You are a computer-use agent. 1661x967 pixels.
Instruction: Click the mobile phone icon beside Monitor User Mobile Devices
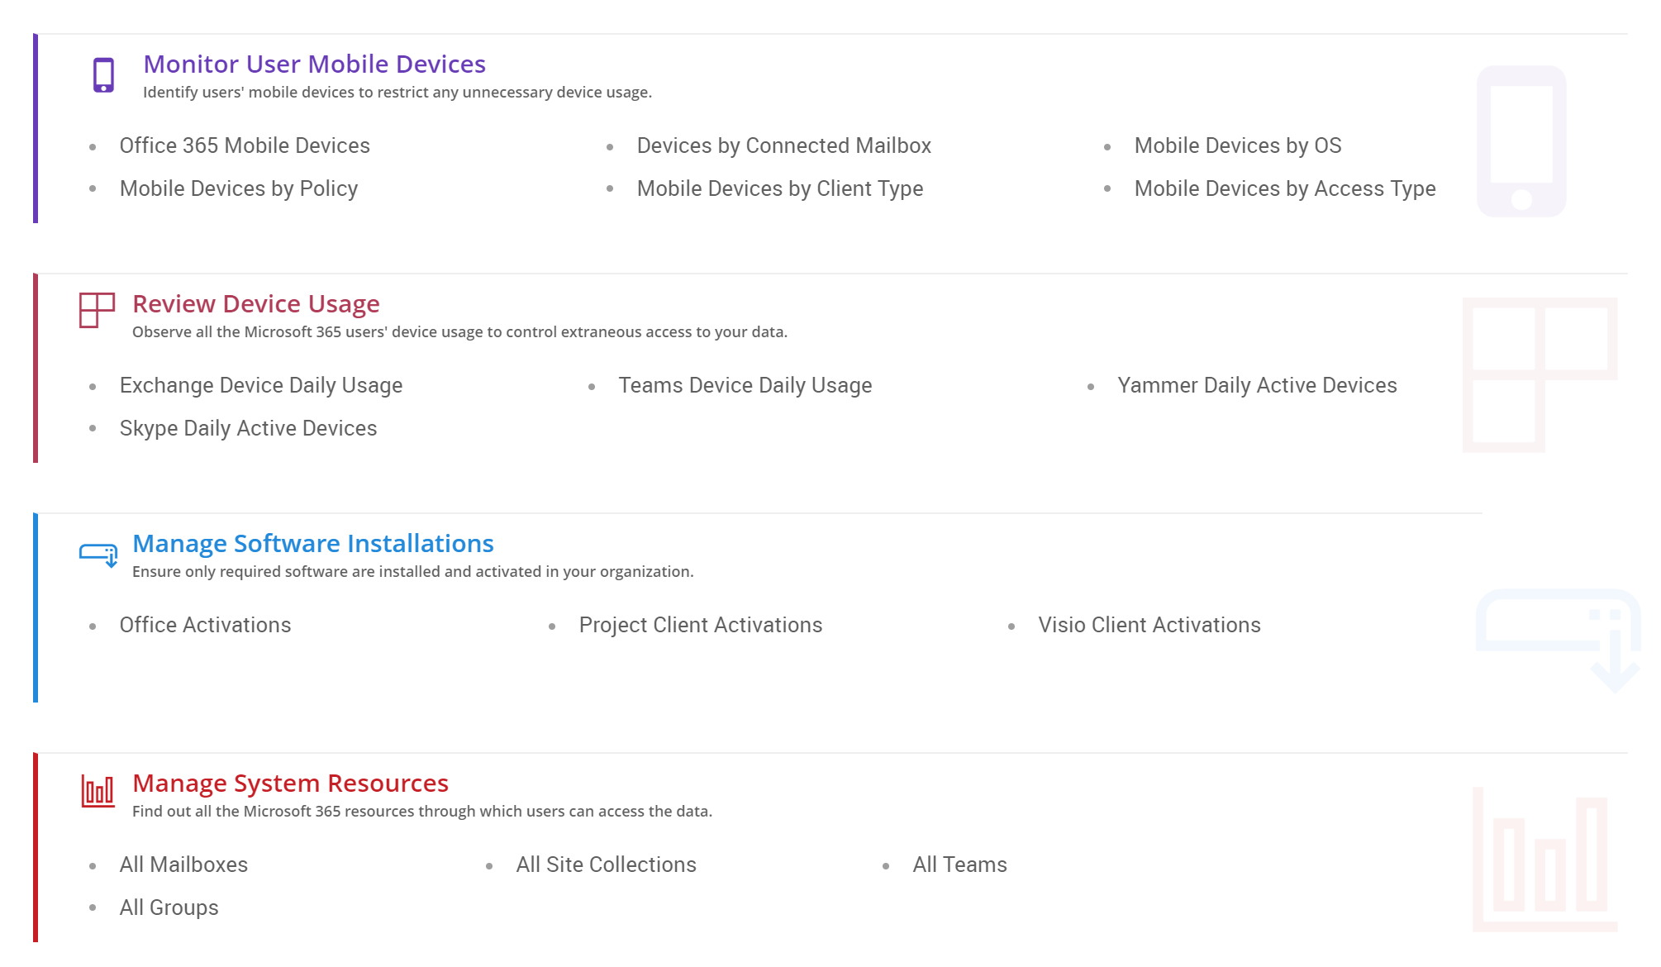pos(103,75)
